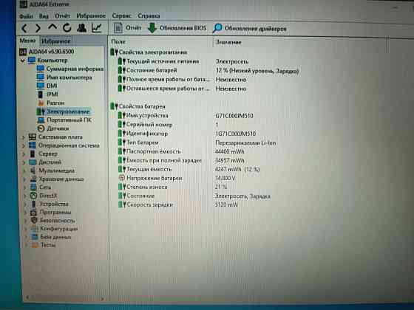Expand the Сервер node
The width and height of the screenshot is (414, 310).
pos(24,154)
